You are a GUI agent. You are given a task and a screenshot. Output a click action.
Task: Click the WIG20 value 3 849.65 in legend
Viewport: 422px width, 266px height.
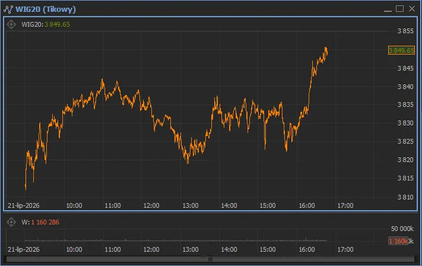(57, 24)
